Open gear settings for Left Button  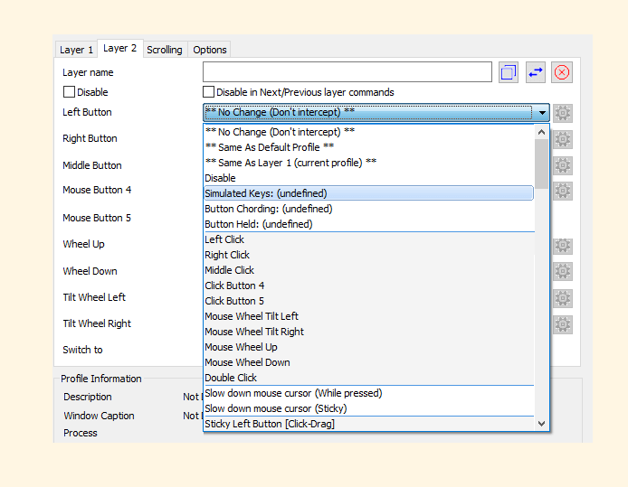pyautogui.click(x=563, y=113)
